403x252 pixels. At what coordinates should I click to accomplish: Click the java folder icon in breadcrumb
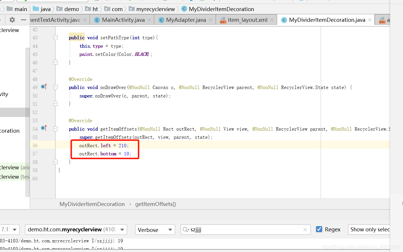[36, 9]
